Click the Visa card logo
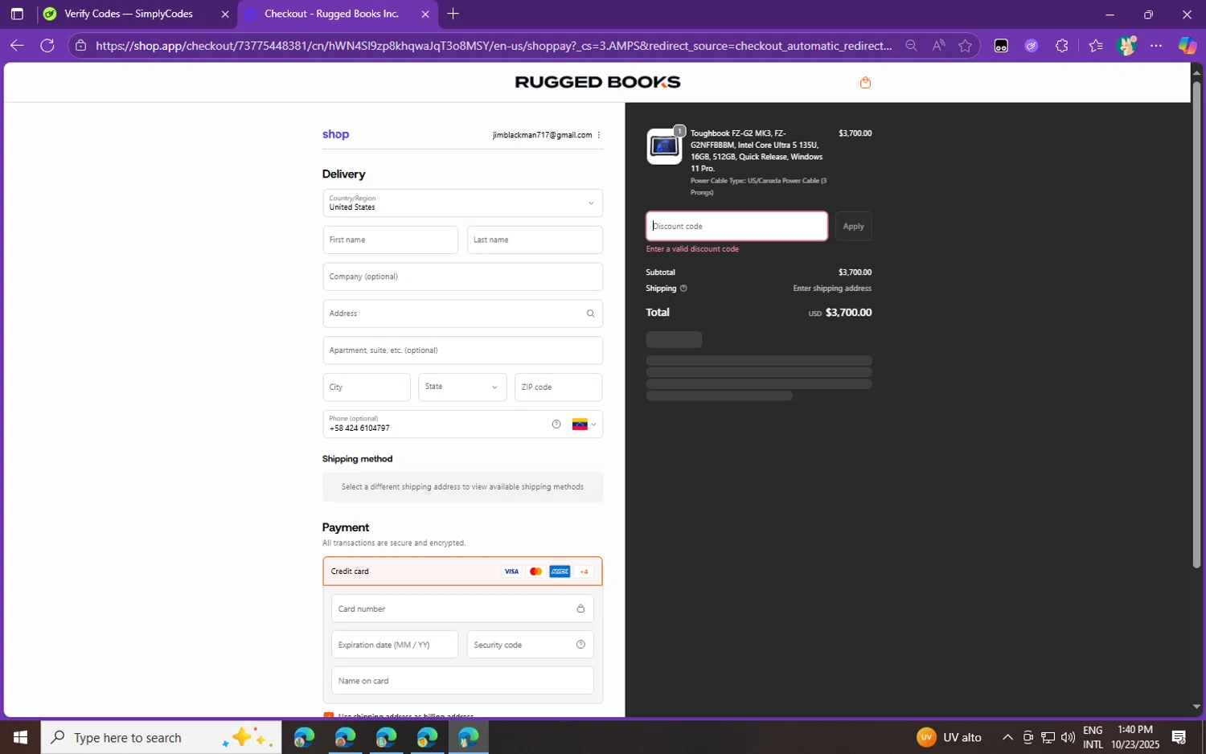This screenshot has height=754, width=1206. tap(511, 572)
